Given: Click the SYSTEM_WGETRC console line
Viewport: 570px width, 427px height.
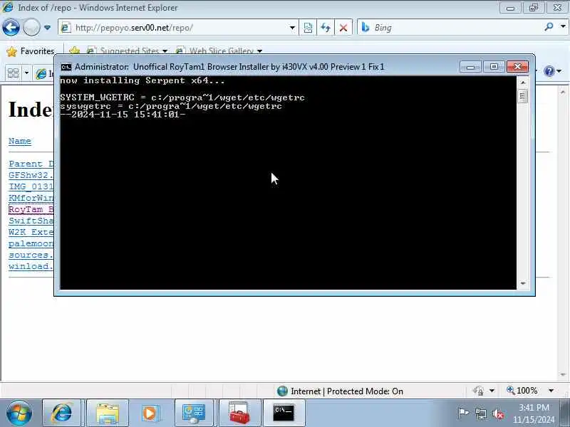Looking at the screenshot, I should [182, 97].
